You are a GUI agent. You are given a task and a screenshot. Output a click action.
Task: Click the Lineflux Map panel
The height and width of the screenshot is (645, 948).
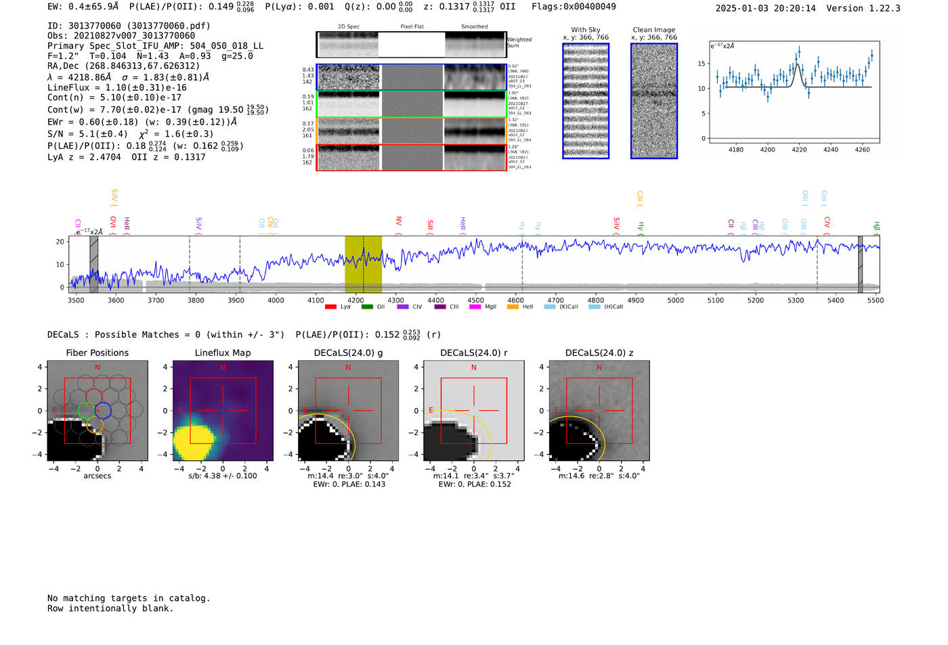click(x=223, y=411)
